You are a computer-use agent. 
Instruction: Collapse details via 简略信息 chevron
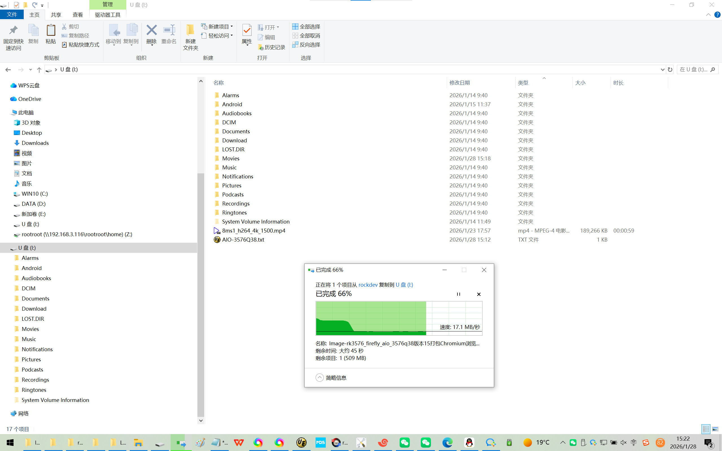tap(320, 378)
